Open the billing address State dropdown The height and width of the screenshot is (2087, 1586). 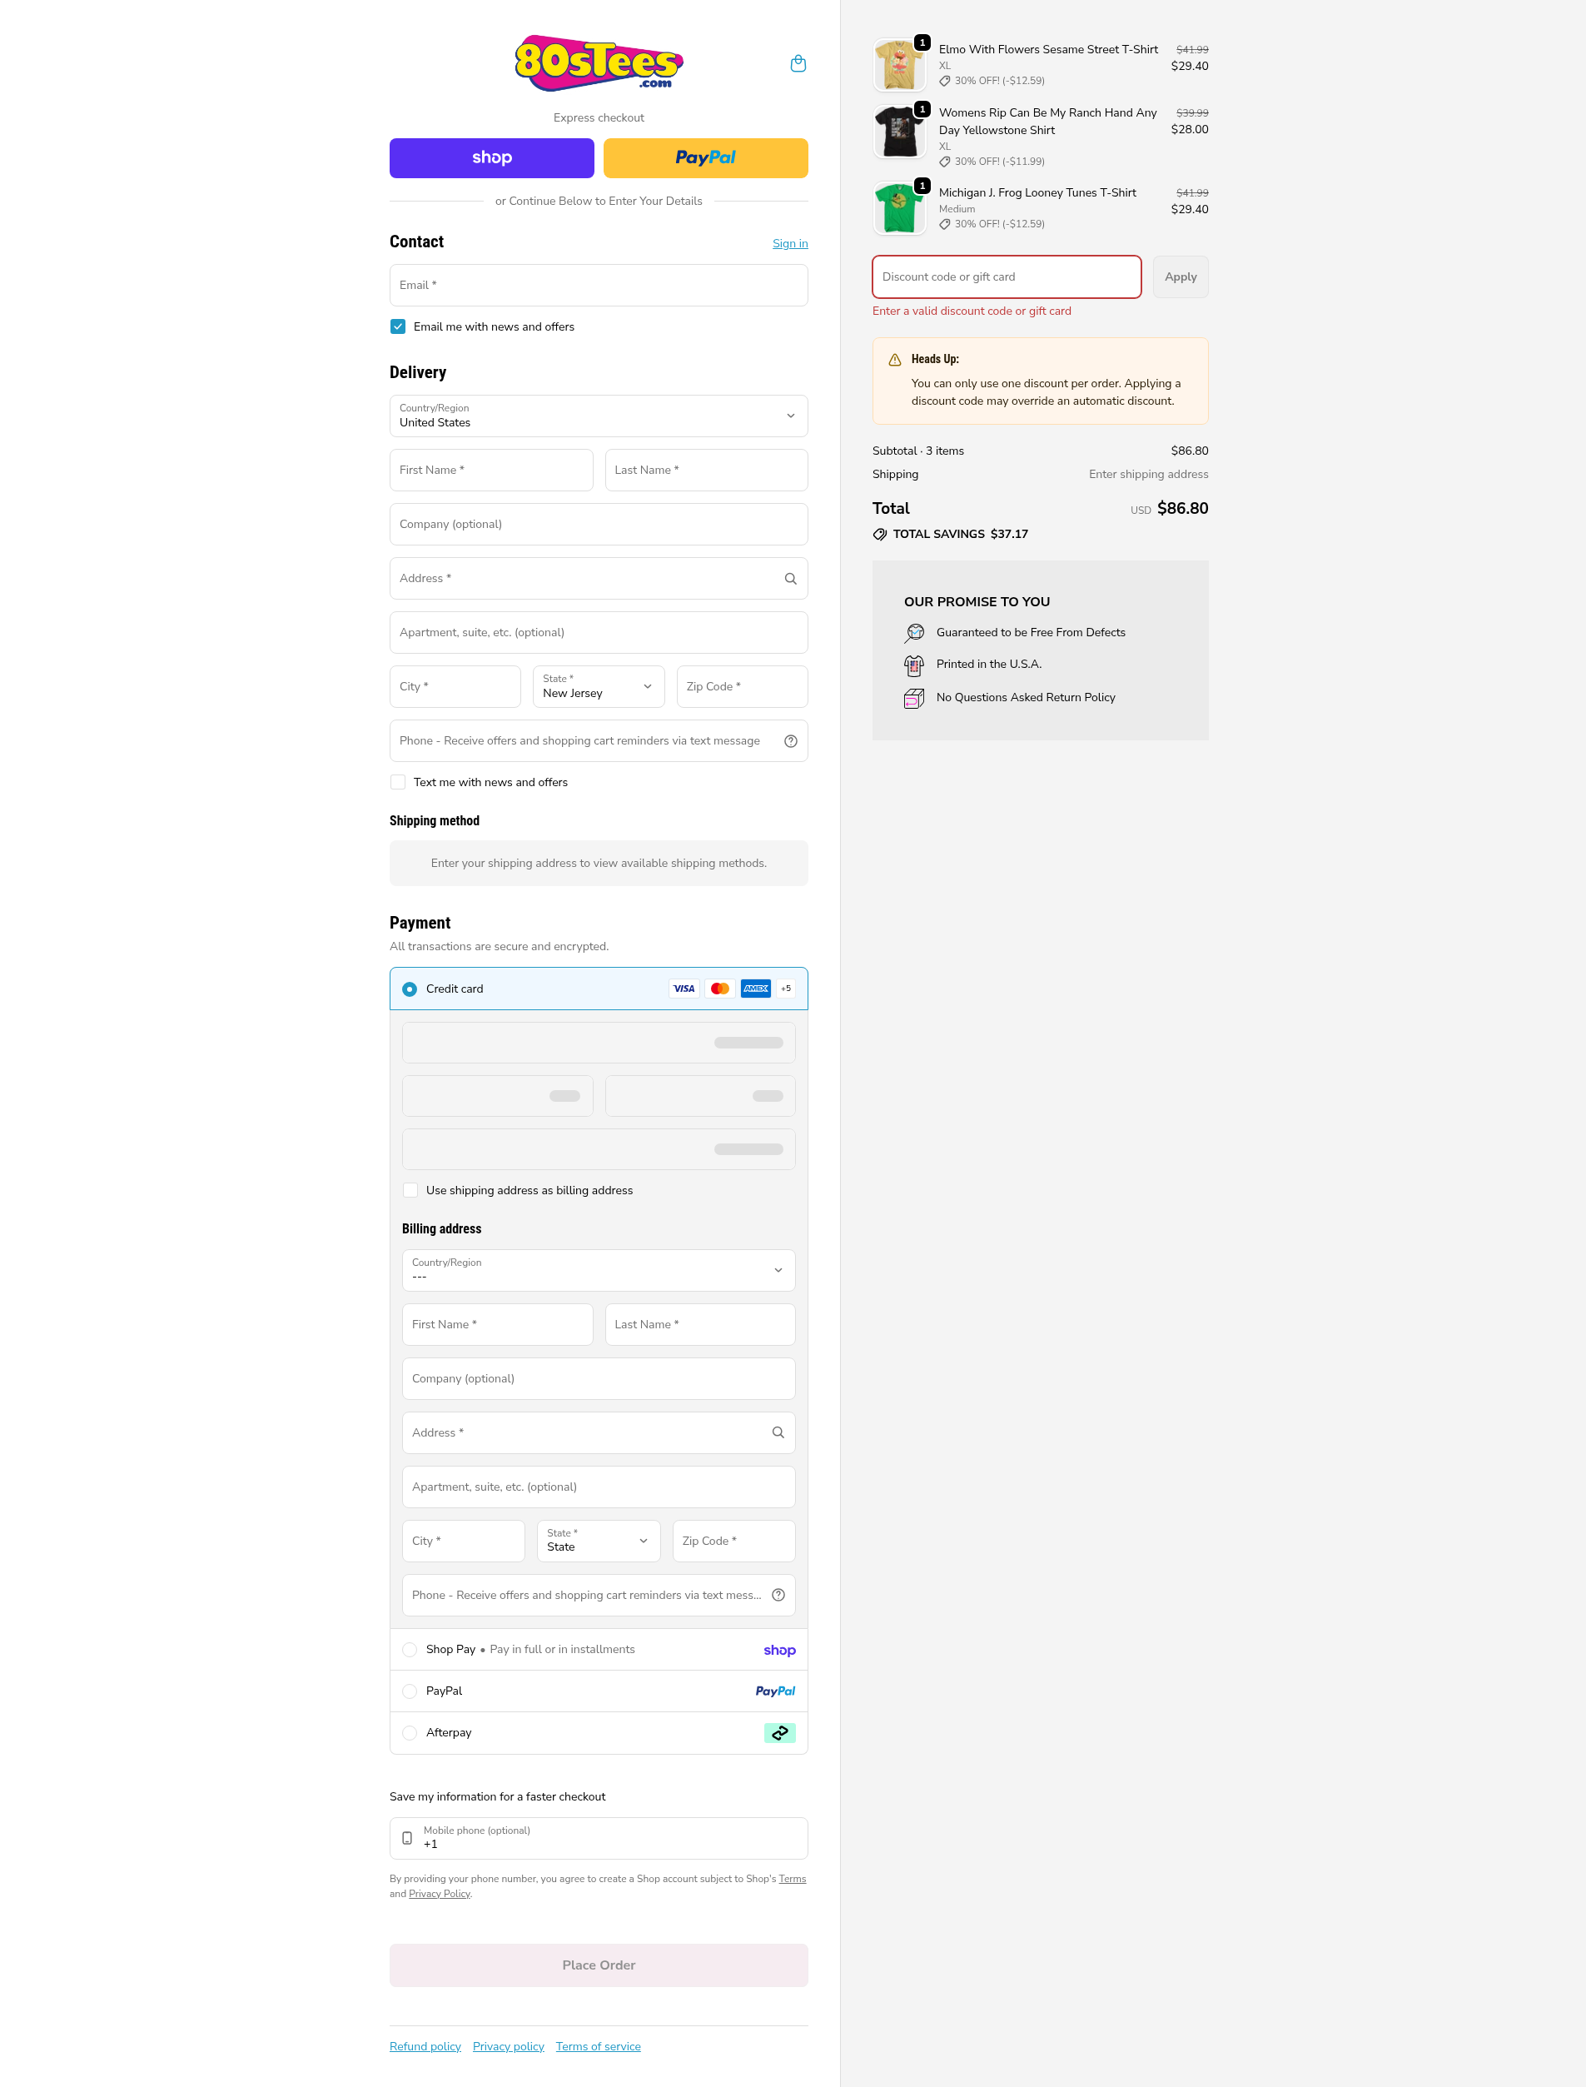pos(598,1540)
